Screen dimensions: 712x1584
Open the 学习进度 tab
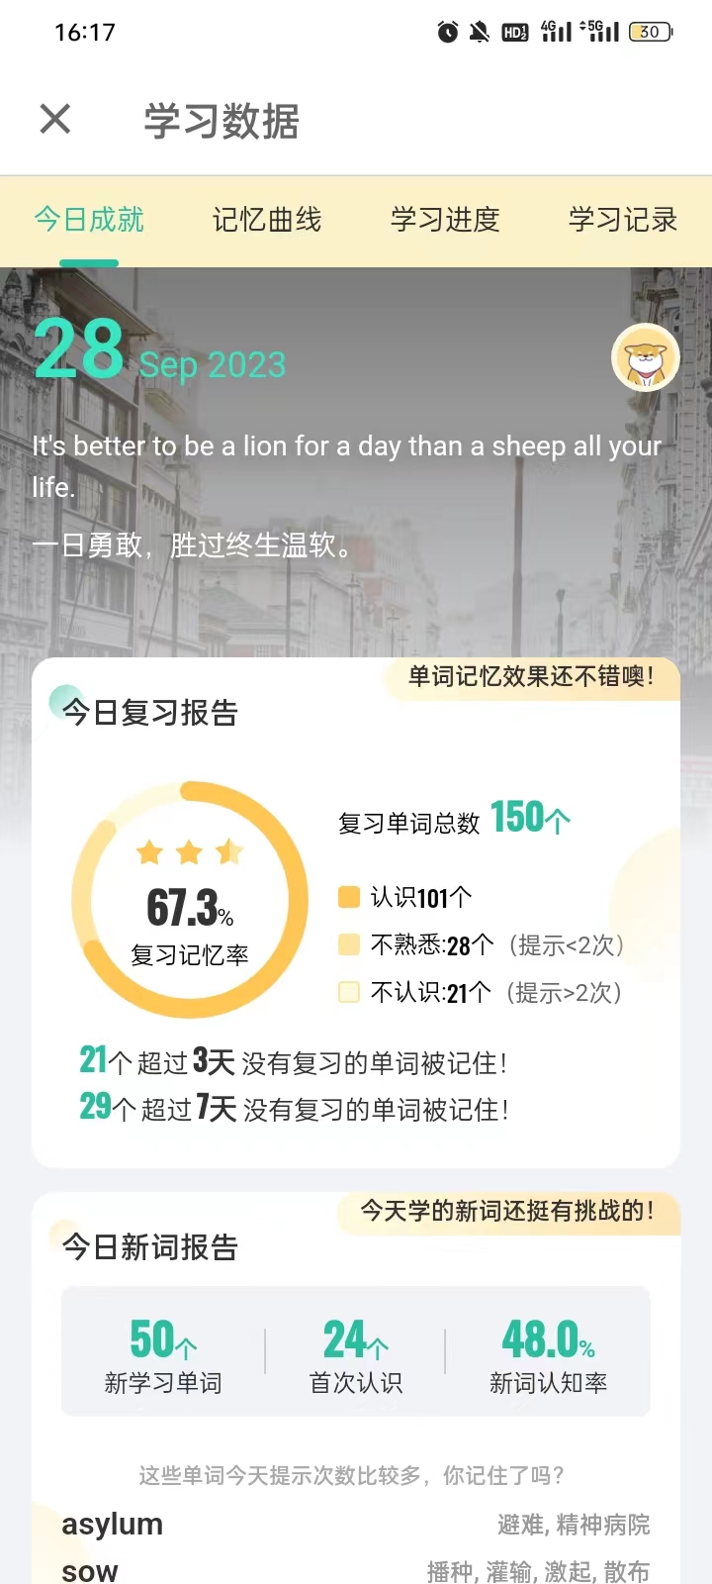445,220
